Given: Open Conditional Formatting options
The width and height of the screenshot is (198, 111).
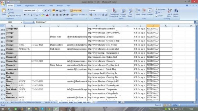Looking at the screenshot, I should coord(114,13).
